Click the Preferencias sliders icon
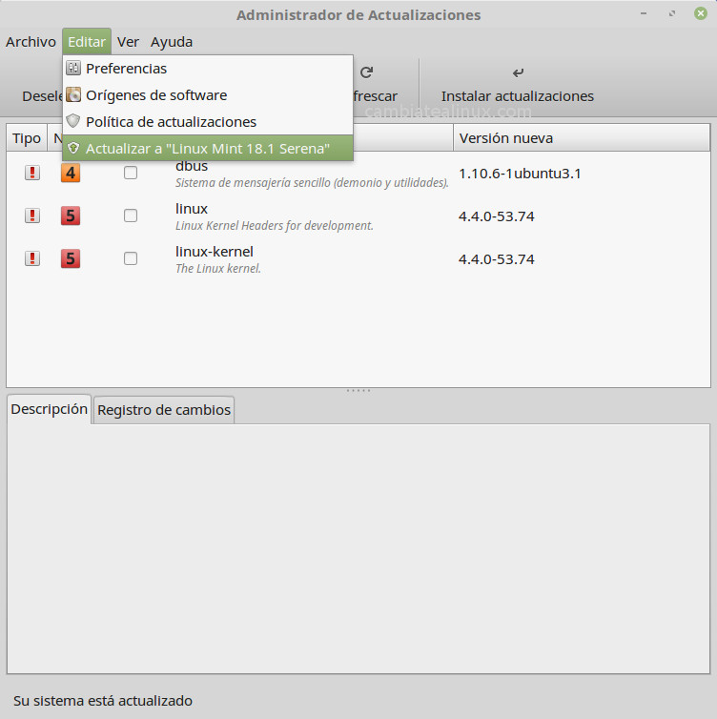This screenshot has height=719, width=717. (x=73, y=68)
